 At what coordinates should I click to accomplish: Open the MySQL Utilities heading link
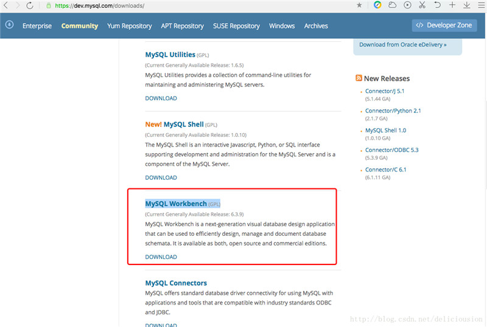coord(170,55)
